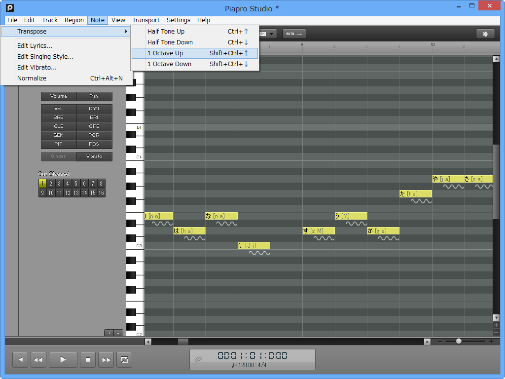
Task: Click the rewind button
Action: [38, 360]
